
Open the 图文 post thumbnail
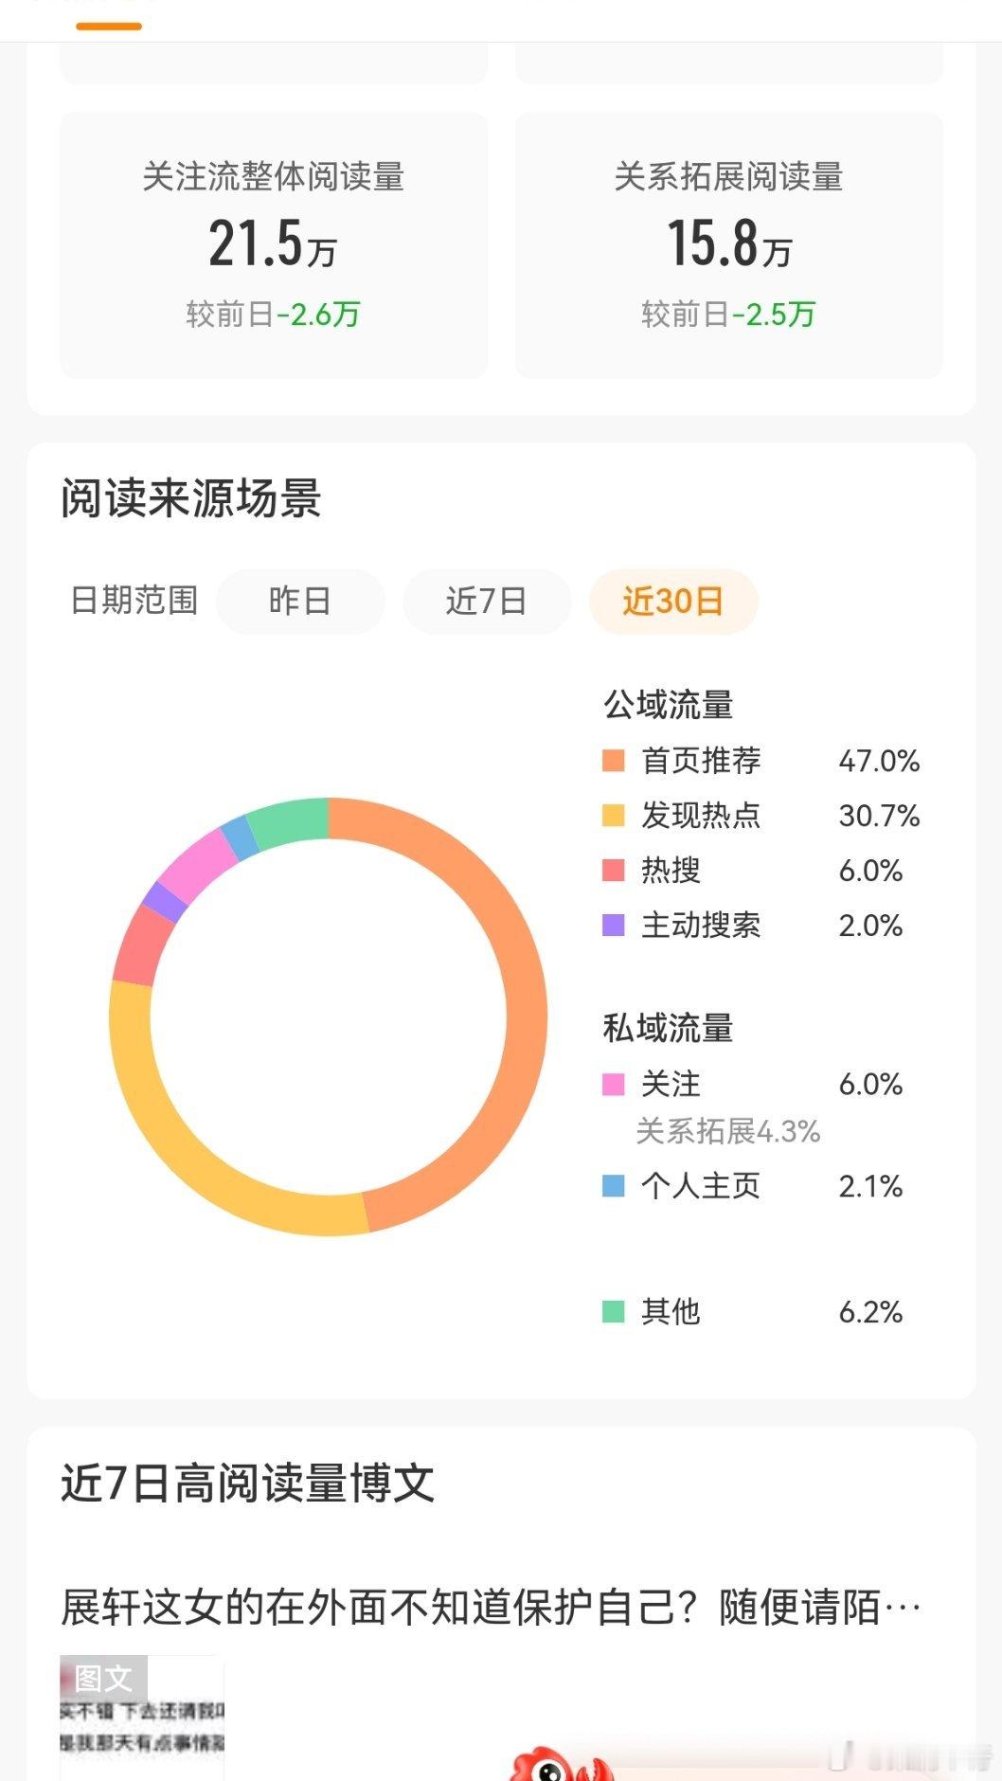point(142,1717)
